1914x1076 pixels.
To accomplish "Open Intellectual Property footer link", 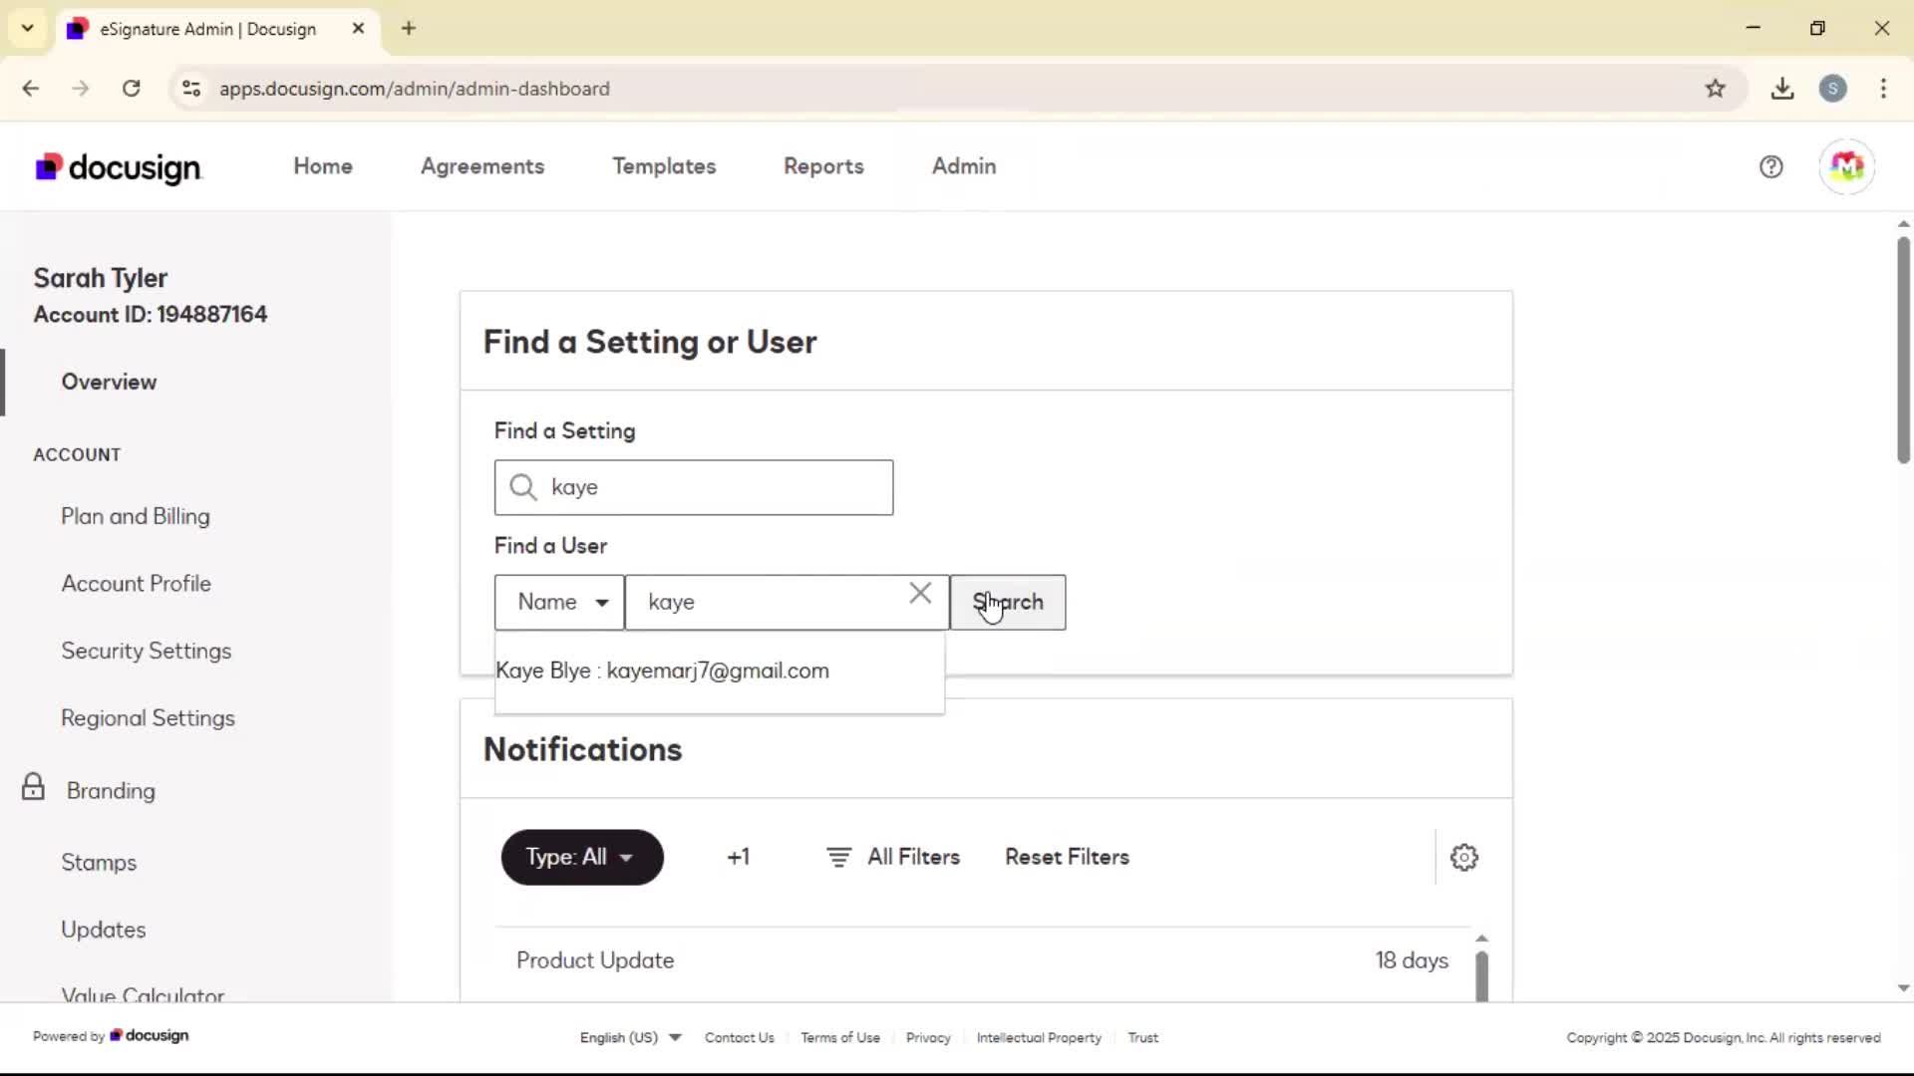I will tap(1039, 1038).
